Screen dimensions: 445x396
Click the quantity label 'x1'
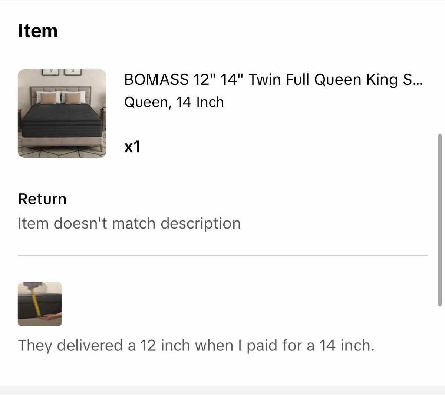(x=132, y=147)
